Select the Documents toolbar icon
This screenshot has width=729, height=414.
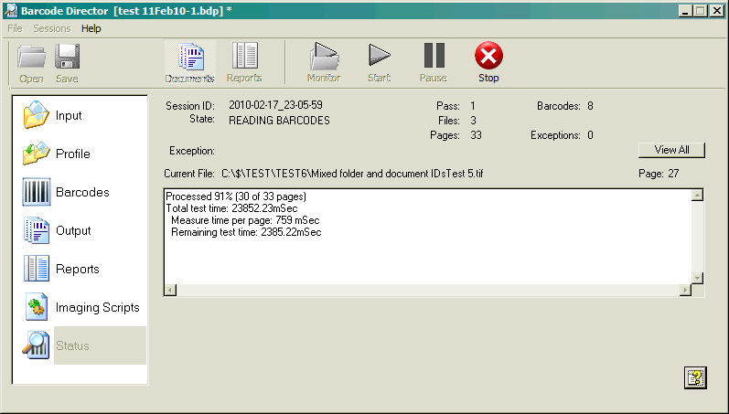pyautogui.click(x=190, y=58)
